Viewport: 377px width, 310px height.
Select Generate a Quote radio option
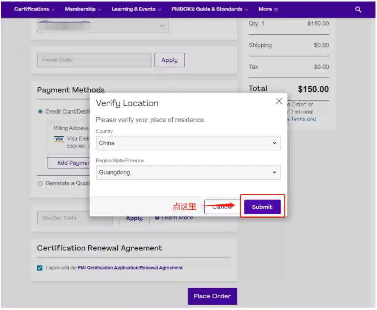pos(40,183)
